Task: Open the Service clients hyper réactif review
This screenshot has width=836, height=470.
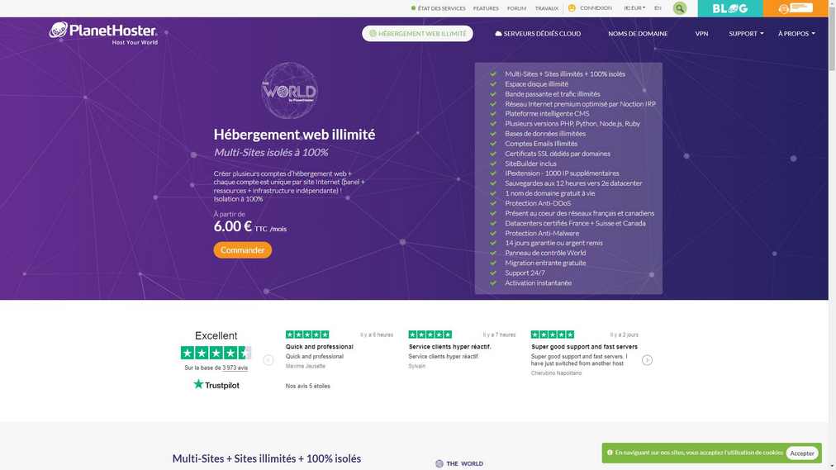Action: 449,346
